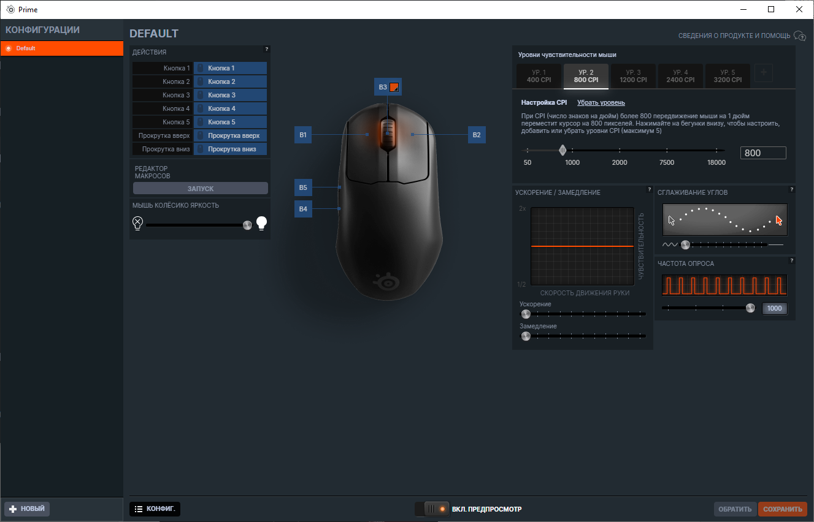This screenshot has height=522, width=814.
Task: Click the polling rate value field 1000
Action: pos(774,309)
